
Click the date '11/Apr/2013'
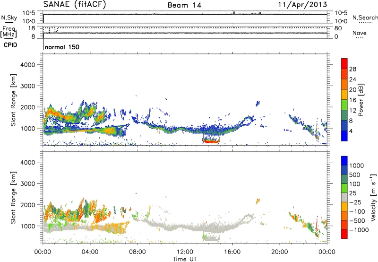click(x=302, y=5)
